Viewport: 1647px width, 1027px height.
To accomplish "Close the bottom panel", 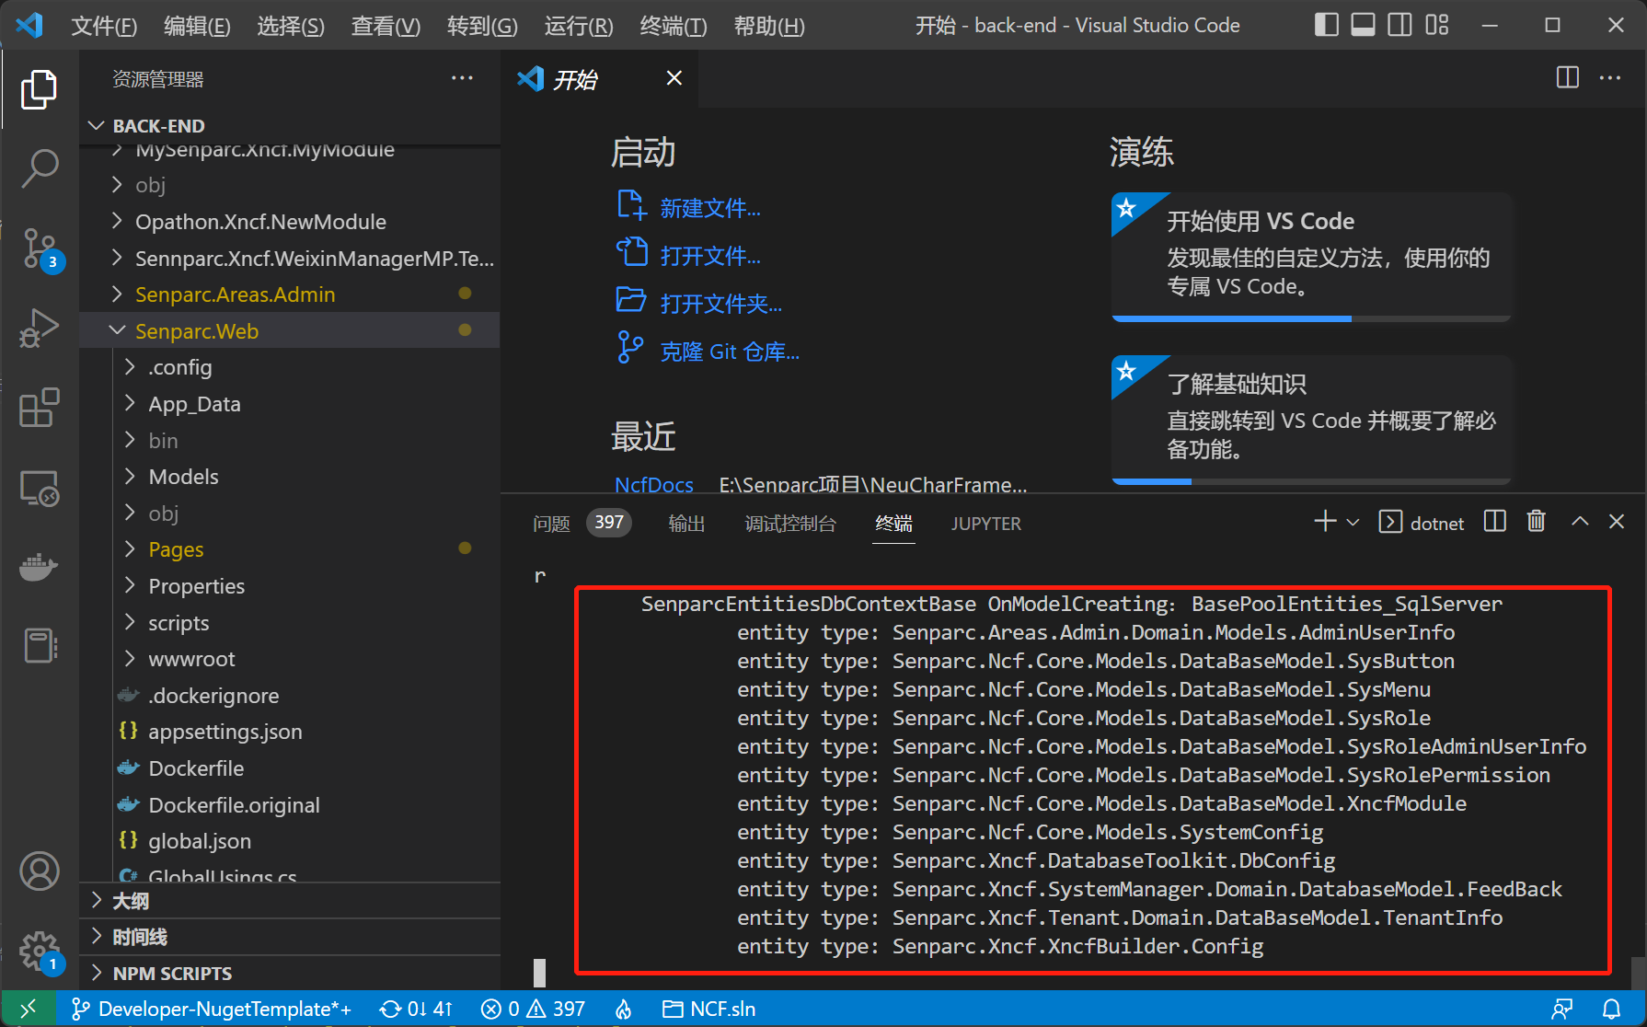I will point(1617,522).
